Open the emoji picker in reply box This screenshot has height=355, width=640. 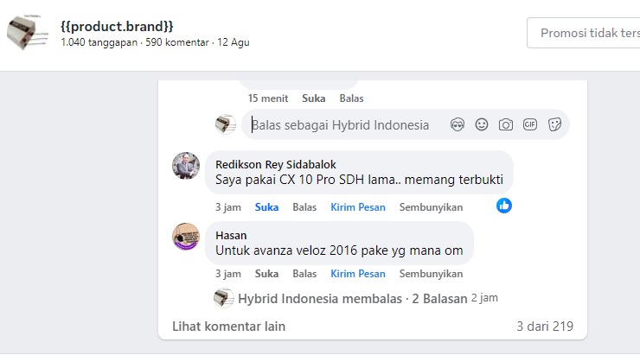click(482, 124)
